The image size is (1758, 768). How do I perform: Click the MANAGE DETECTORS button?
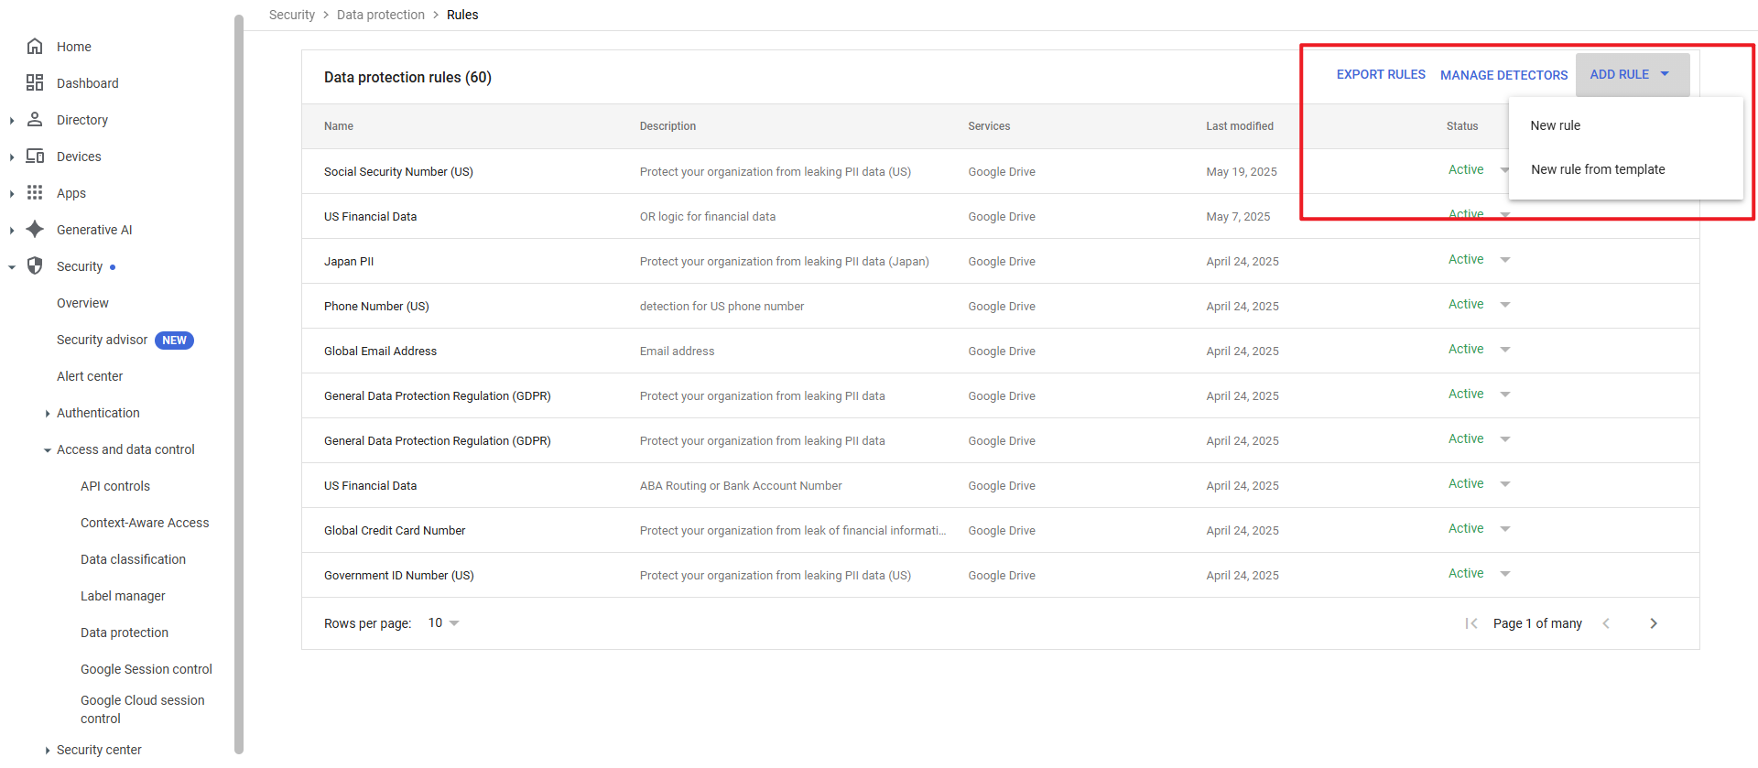(1503, 75)
